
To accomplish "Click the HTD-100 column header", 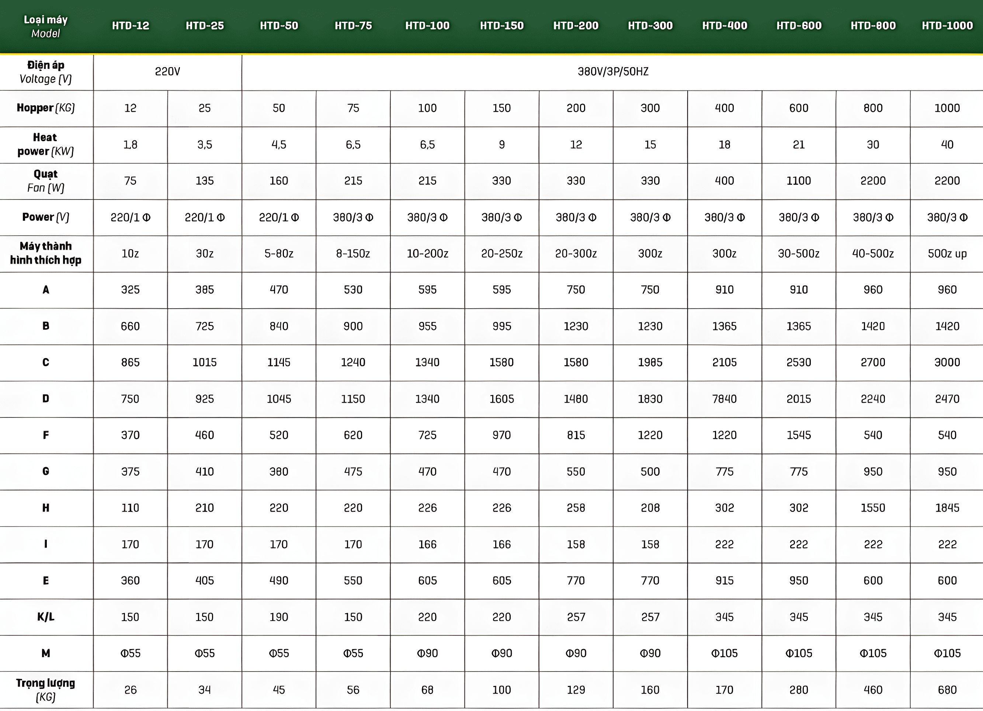I will pos(427,25).
